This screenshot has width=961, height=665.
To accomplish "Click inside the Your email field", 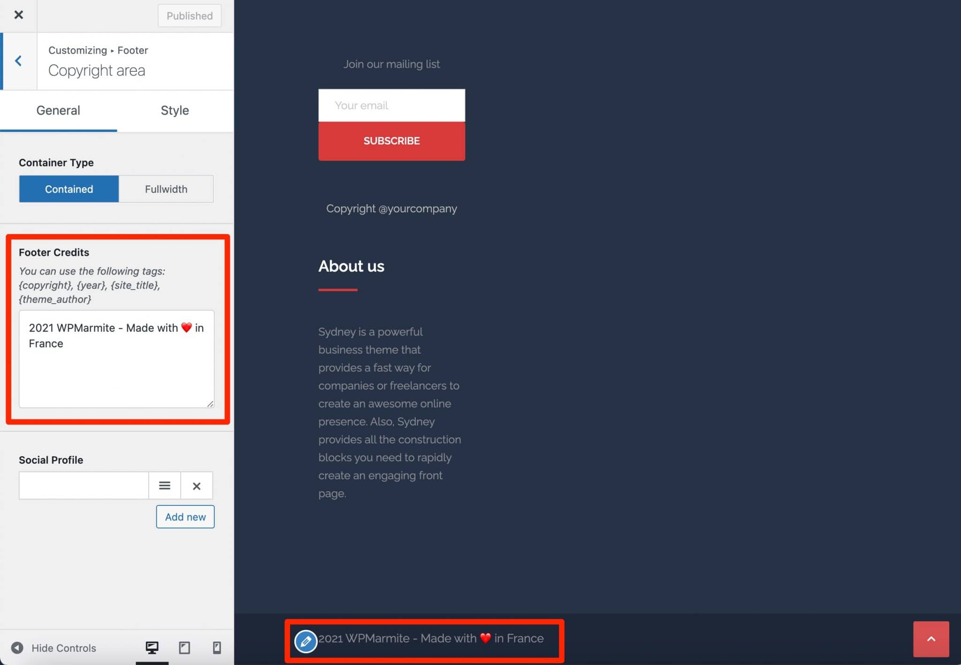I will (x=391, y=105).
